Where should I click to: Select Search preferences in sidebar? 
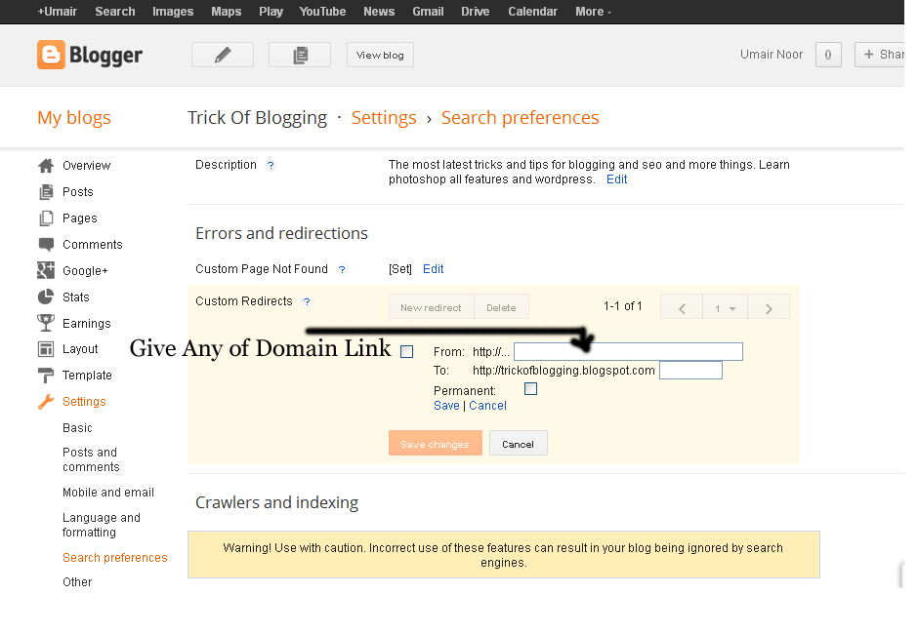(115, 558)
